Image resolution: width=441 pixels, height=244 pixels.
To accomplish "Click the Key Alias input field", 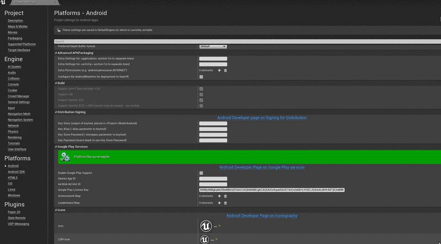I will pos(213,129).
